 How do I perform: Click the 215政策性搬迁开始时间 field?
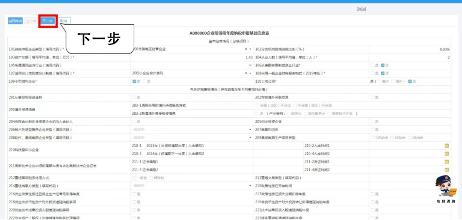click(410, 186)
